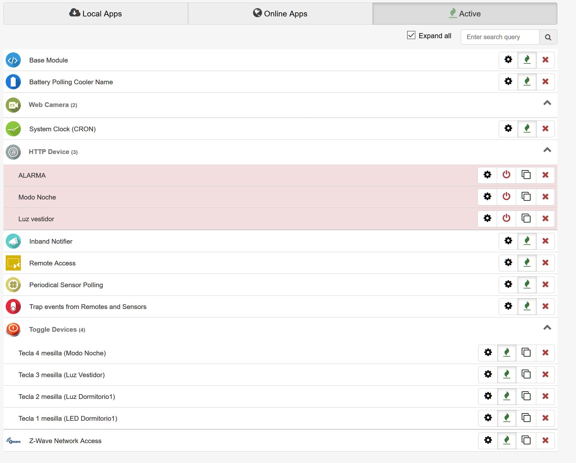
Task: Collapse the HTTP Device group
Action: 547,150
